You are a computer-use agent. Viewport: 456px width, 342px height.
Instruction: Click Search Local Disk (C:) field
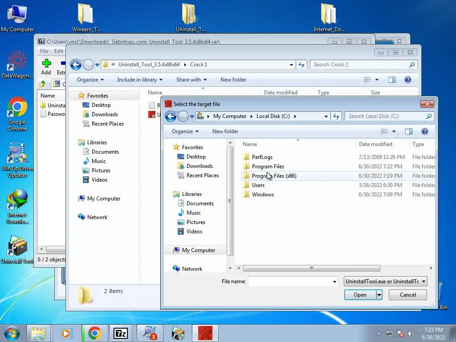tap(389, 116)
